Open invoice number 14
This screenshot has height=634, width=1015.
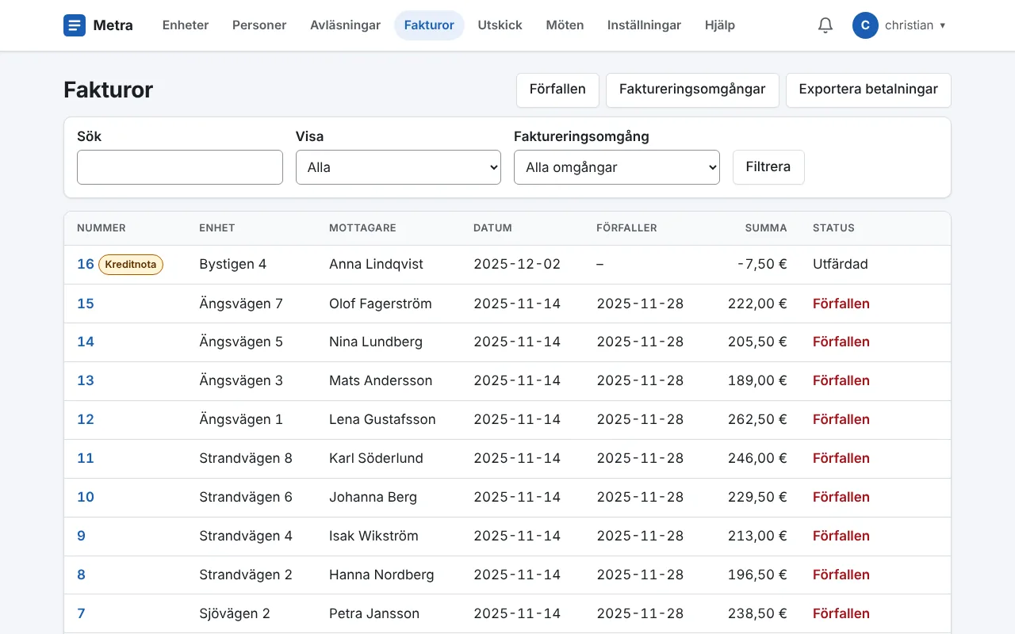[x=86, y=342]
